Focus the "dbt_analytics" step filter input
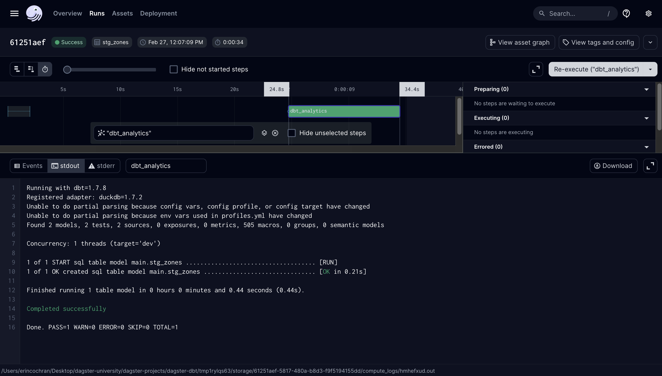Viewport: 662px width, 376px height. [174, 133]
